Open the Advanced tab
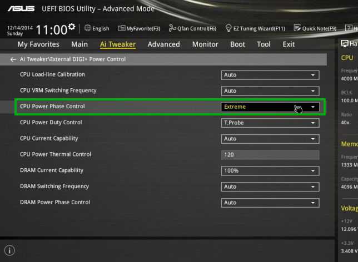358x262 pixels. pos(163,44)
